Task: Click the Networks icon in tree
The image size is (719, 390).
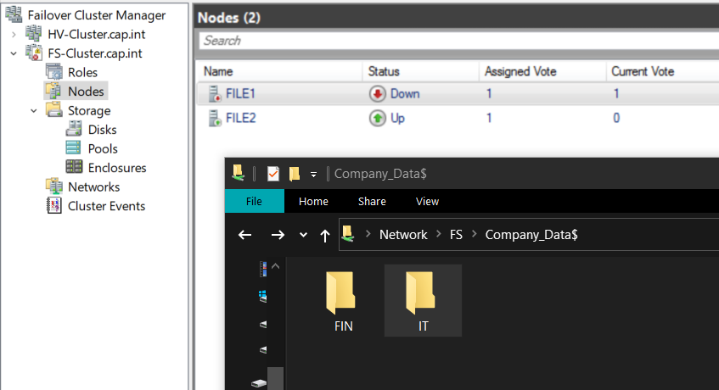Action: [53, 187]
